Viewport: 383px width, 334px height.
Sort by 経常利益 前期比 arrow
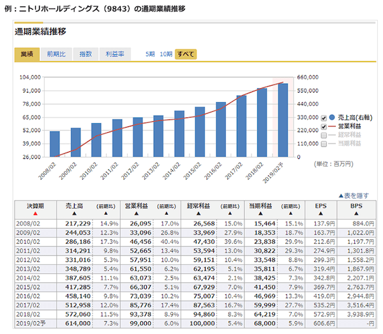[230, 213]
